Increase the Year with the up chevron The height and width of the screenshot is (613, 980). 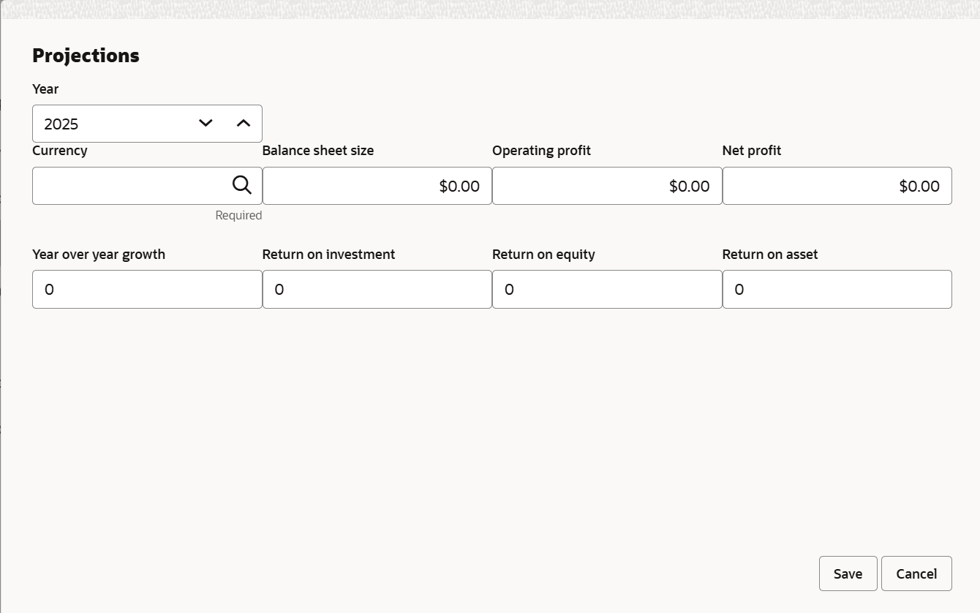(x=244, y=124)
